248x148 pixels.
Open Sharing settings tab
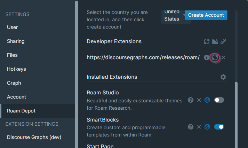38,41
